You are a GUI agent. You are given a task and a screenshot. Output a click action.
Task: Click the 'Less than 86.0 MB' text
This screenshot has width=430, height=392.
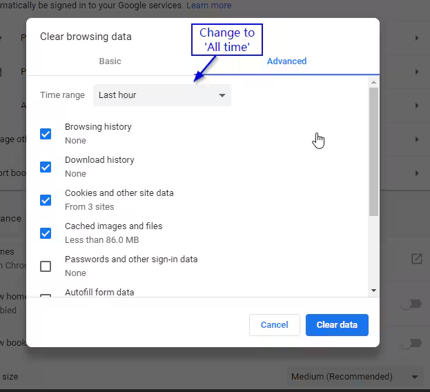point(101,240)
